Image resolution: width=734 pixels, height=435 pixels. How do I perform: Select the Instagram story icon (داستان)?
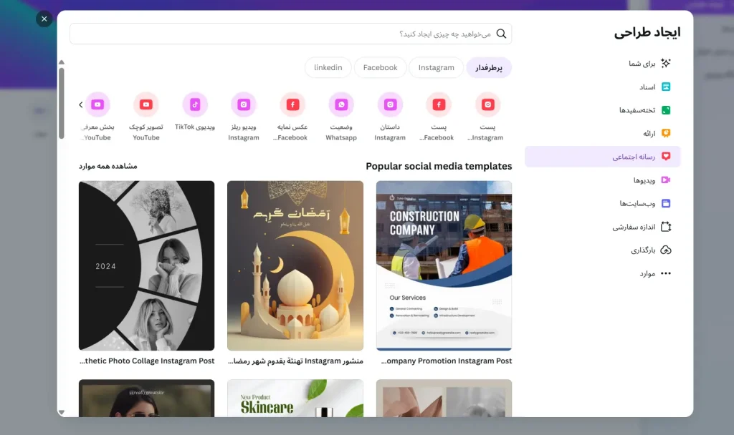click(x=390, y=104)
